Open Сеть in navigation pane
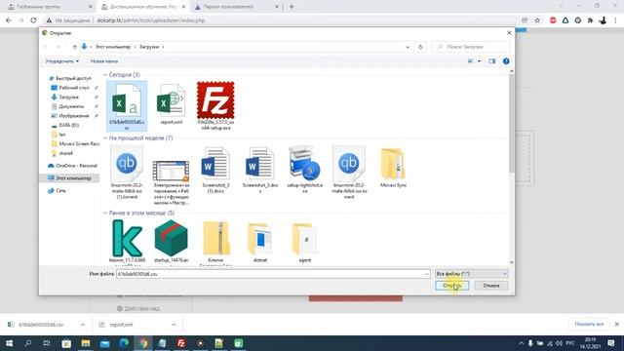 pyautogui.click(x=60, y=191)
